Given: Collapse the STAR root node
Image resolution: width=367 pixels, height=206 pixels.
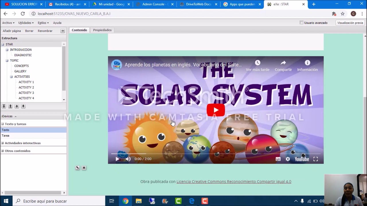Looking at the screenshot, I should click(x=3, y=44).
